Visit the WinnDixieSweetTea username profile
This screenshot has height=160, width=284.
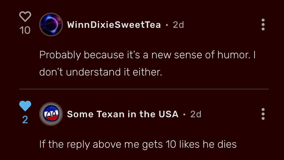point(114,24)
